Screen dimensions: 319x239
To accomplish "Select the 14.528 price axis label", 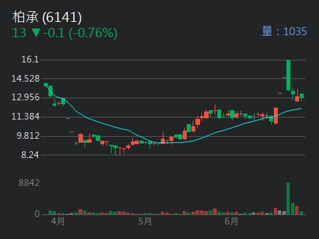I will coord(25,78).
